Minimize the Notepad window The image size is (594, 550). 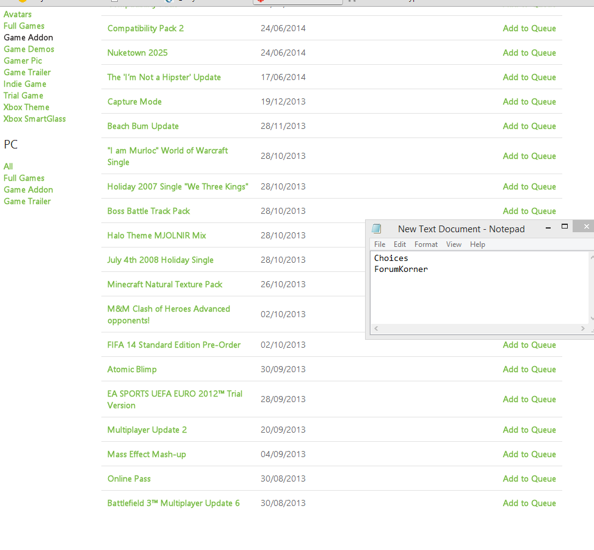[548, 227]
